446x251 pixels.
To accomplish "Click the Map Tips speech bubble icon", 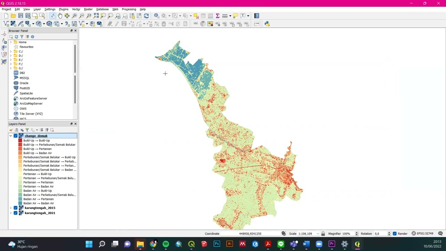I will (236, 16).
